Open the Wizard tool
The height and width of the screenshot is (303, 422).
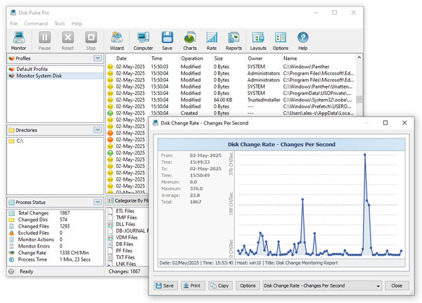[117, 41]
